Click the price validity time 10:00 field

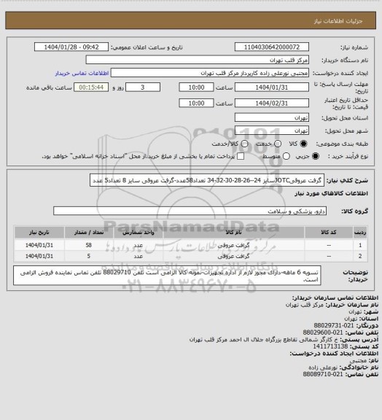[196, 103]
